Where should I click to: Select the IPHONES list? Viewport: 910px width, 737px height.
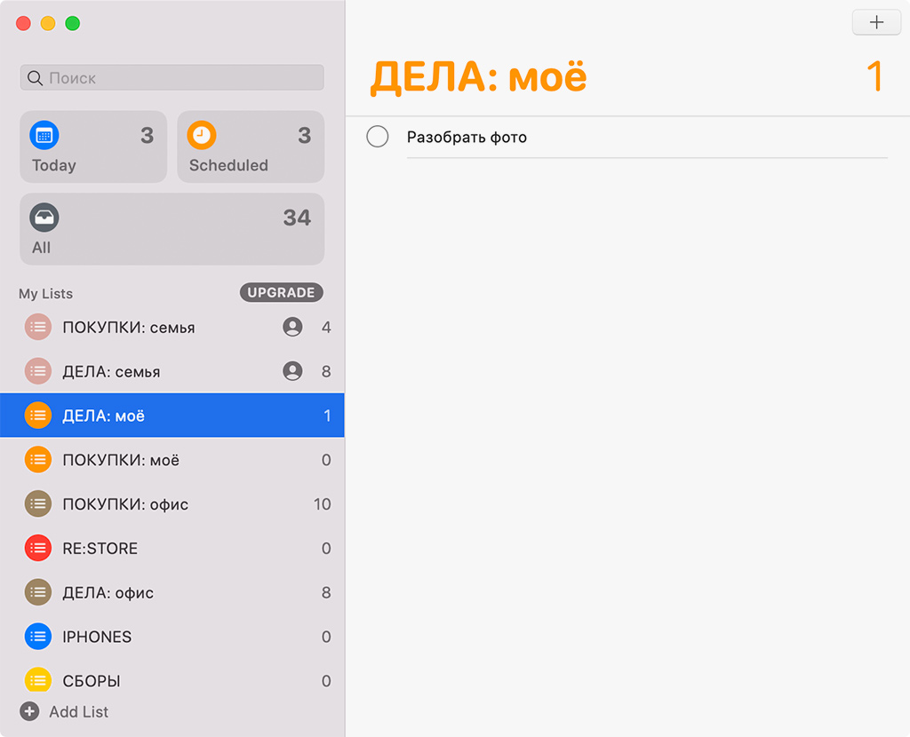coord(172,636)
